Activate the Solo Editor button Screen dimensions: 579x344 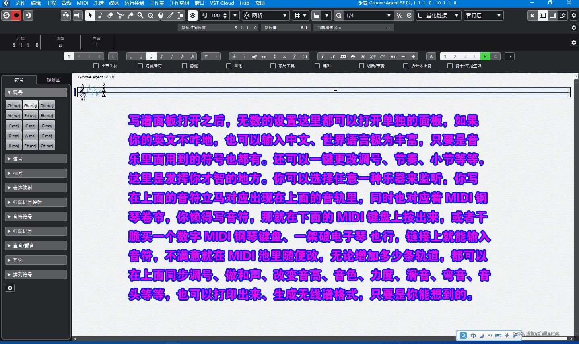(6, 15)
